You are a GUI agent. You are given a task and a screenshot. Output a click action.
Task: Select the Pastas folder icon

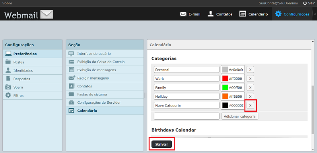tap(8, 62)
